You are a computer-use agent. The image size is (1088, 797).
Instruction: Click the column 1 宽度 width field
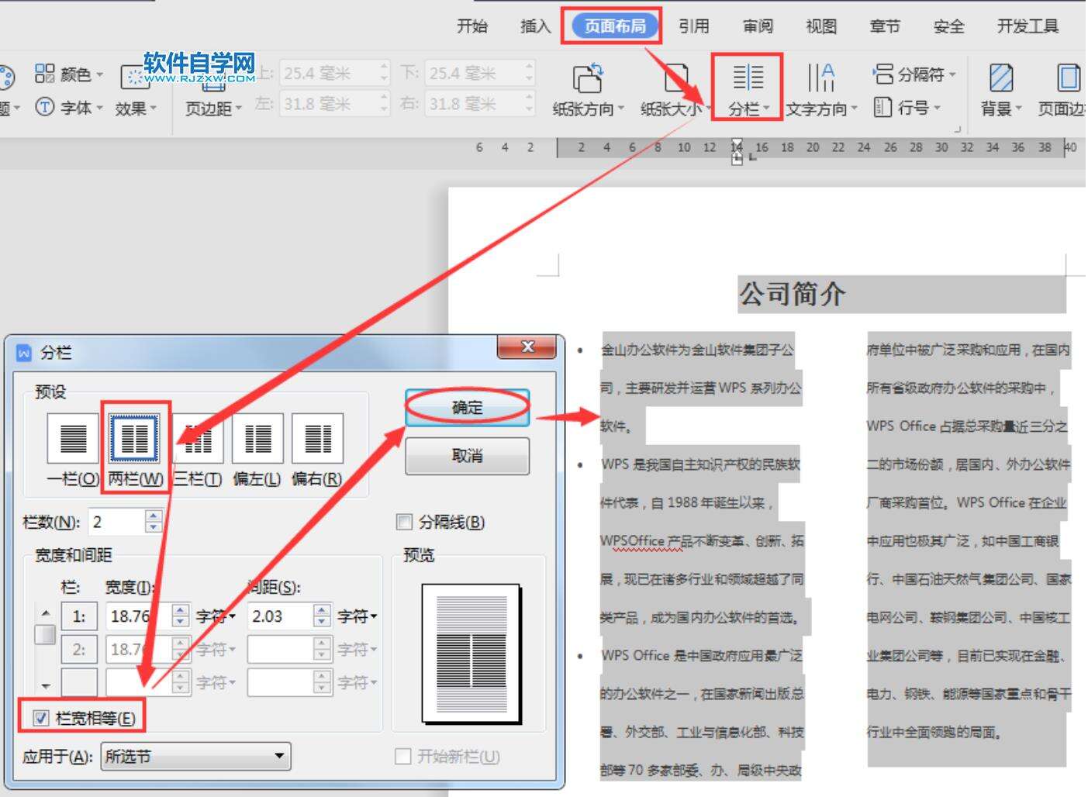tap(139, 616)
